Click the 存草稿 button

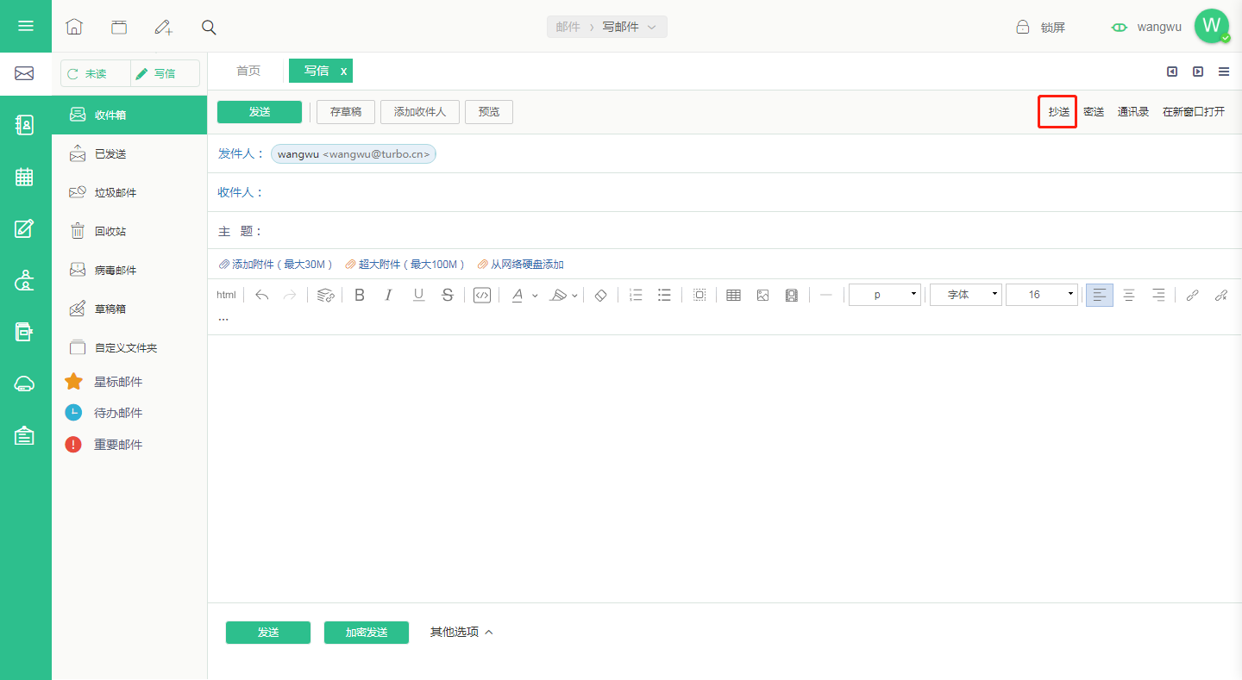(346, 112)
